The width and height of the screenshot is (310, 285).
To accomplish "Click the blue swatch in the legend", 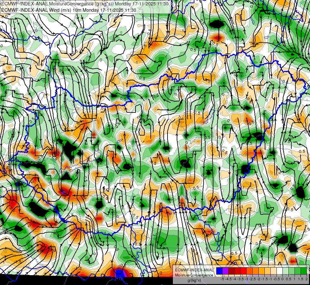I will point(219,271).
